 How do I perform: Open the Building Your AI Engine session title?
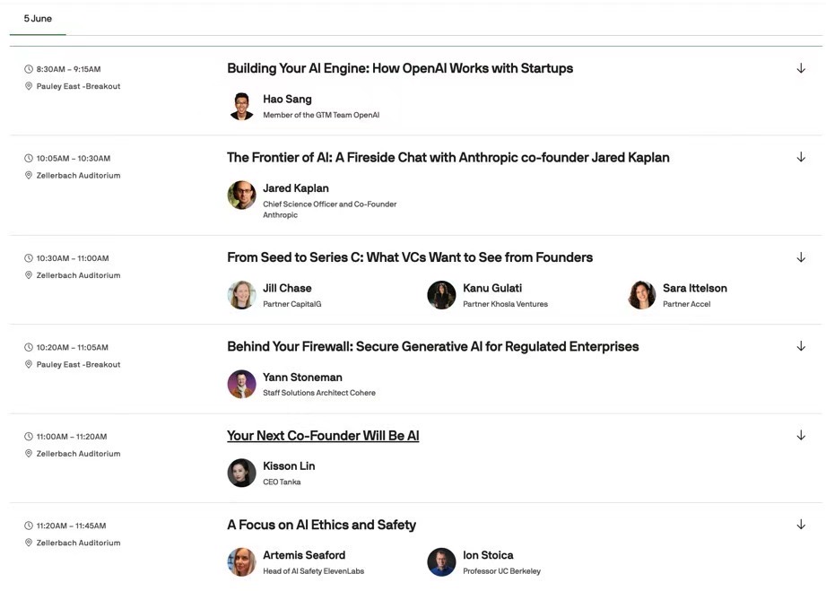[x=400, y=68]
